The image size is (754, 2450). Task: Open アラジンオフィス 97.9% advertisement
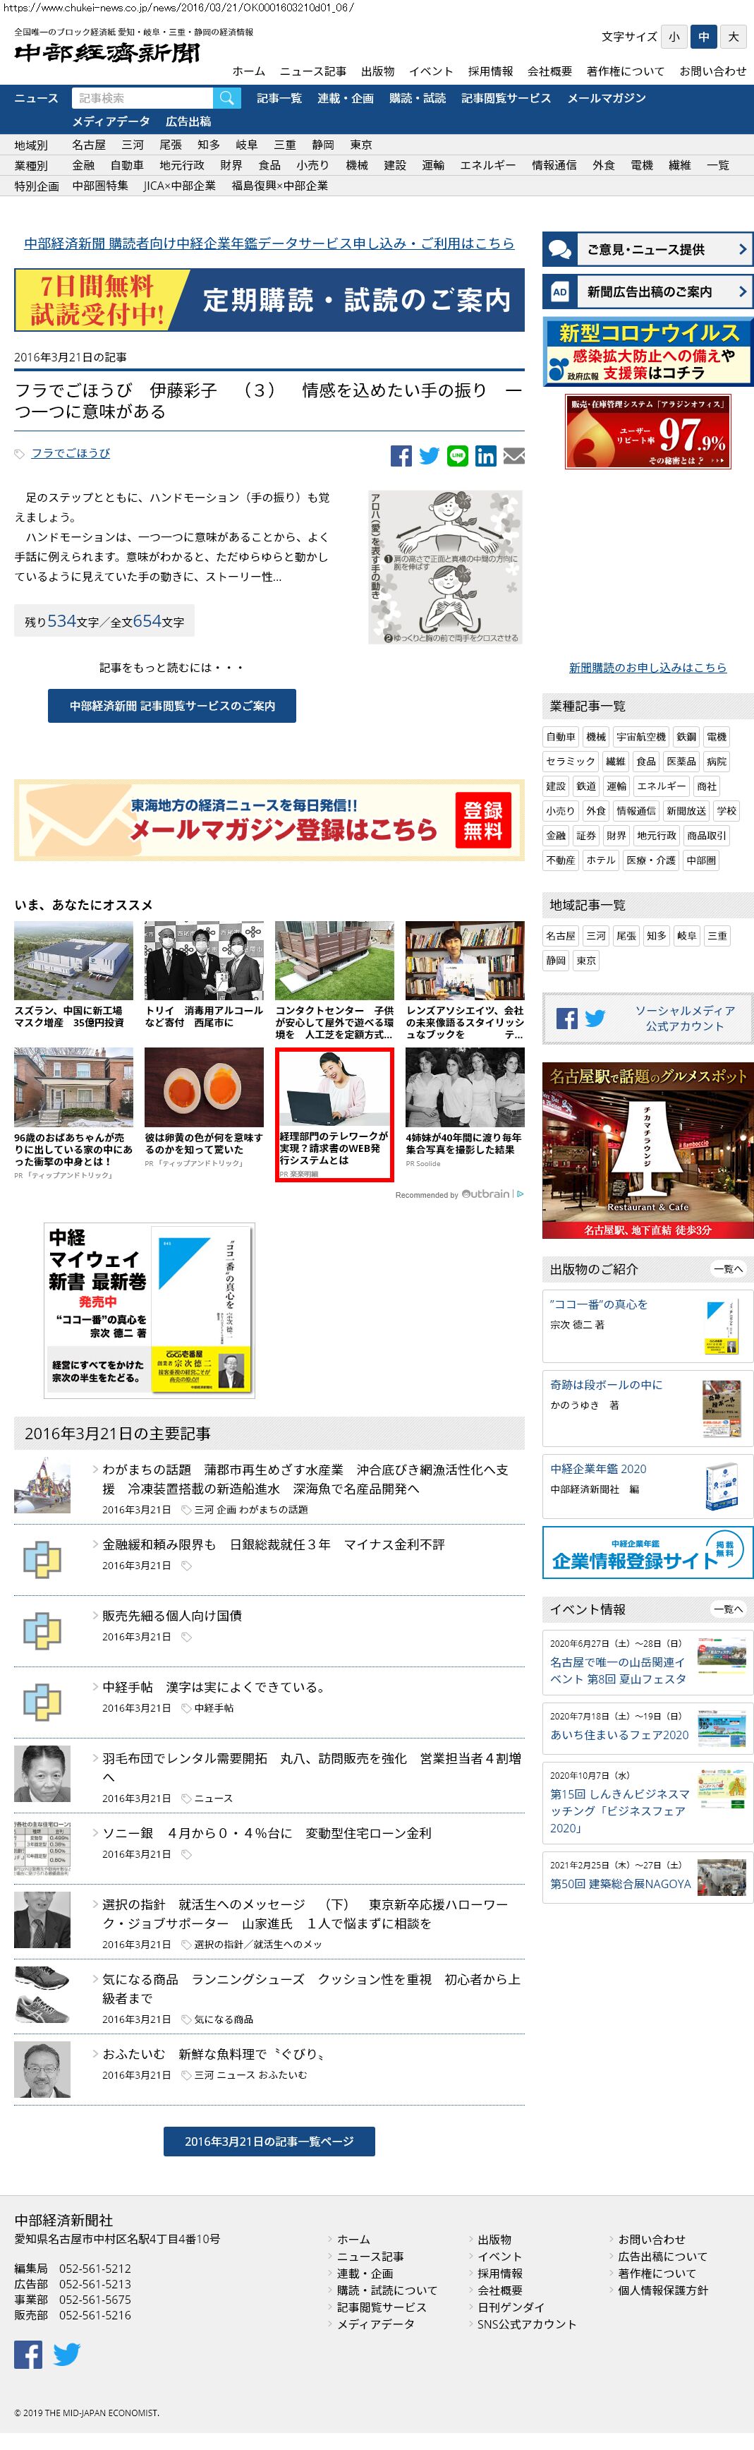(x=647, y=433)
